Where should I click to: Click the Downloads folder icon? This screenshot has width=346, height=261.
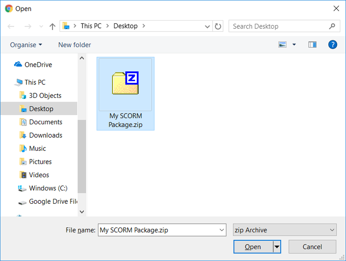tap(23, 135)
